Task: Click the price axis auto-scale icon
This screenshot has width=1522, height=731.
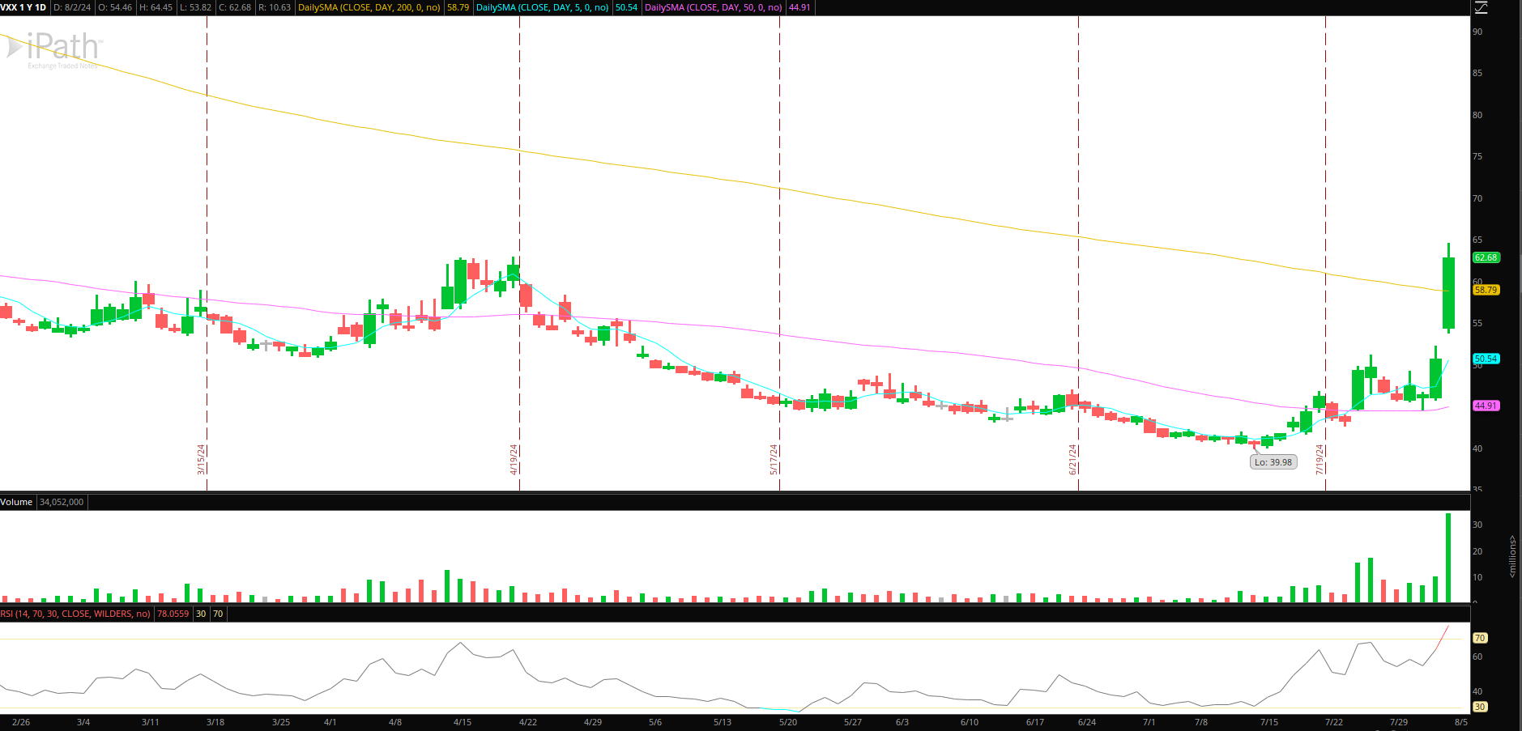Action: tap(1481, 7)
